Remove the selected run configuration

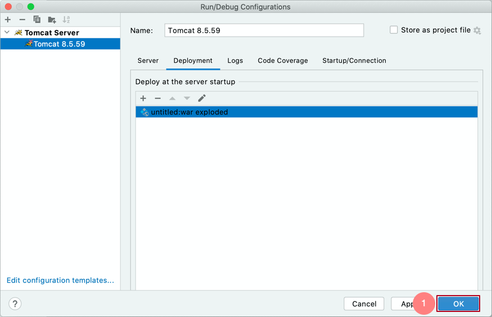[x=22, y=20]
